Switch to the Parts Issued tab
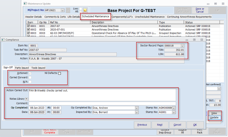228x137 pixels. 22,68
